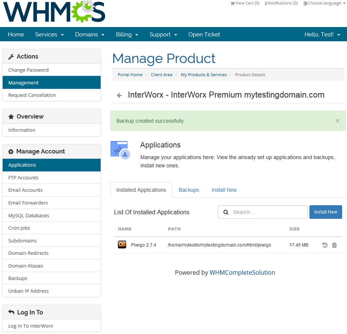Click the 17.45 MB size value

299,245
